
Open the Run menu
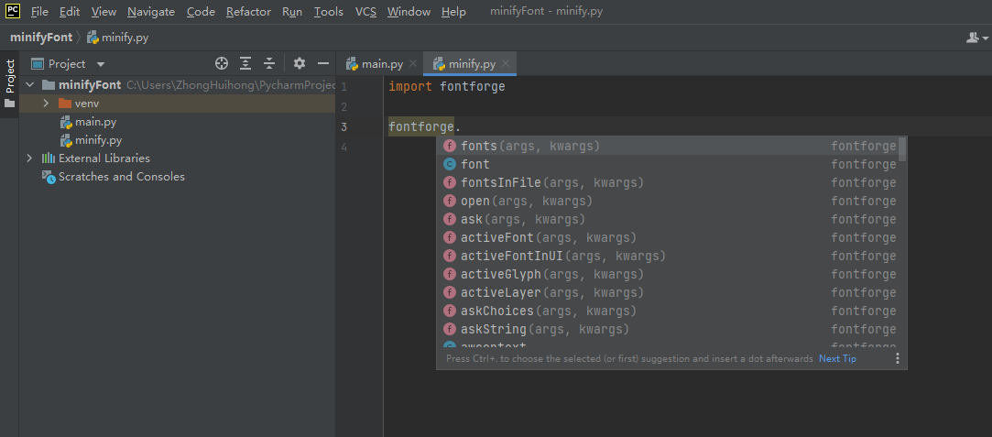click(292, 12)
